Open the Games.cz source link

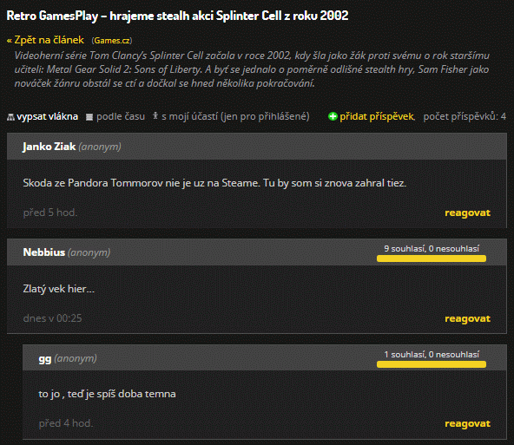[x=112, y=41]
